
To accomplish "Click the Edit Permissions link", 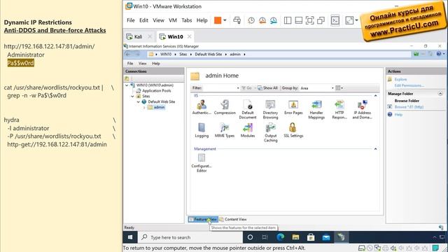I will click(x=409, y=85).
